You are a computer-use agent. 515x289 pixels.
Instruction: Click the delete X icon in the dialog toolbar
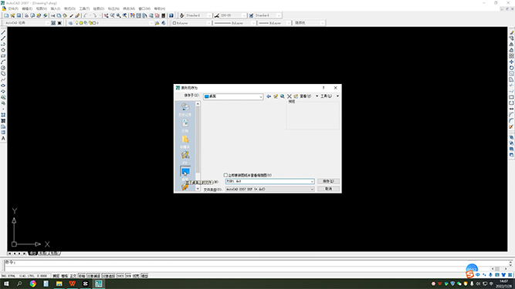click(290, 96)
